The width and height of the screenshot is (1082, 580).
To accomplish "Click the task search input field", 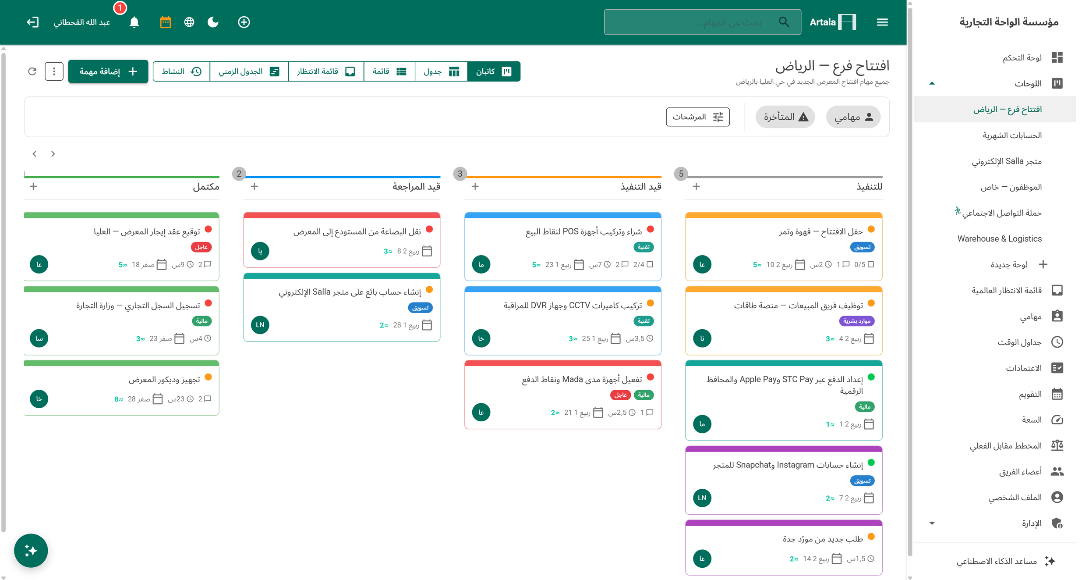I will pyautogui.click(x=702, y=22).
